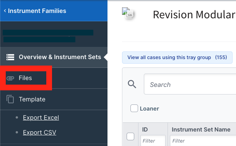Click the back chevron beside Instrument Families
Image resolution: width=236 pixels, height=146 pixels.
coord(5,11)
